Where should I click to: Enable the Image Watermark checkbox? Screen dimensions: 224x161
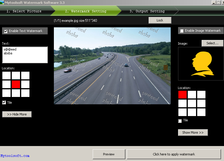182,31
